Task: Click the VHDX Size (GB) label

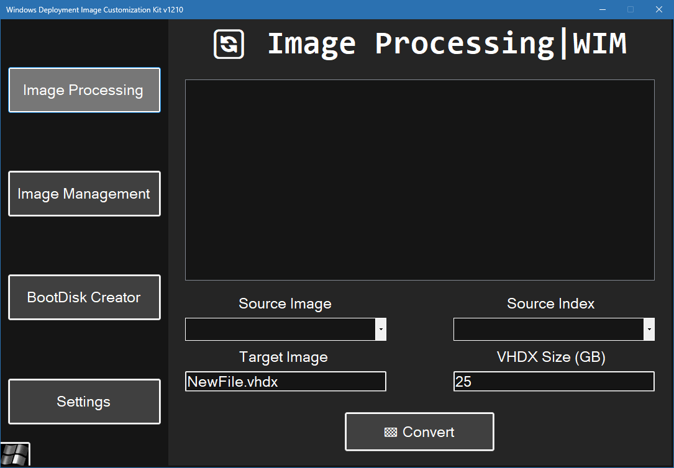Action: click(551, 358)
